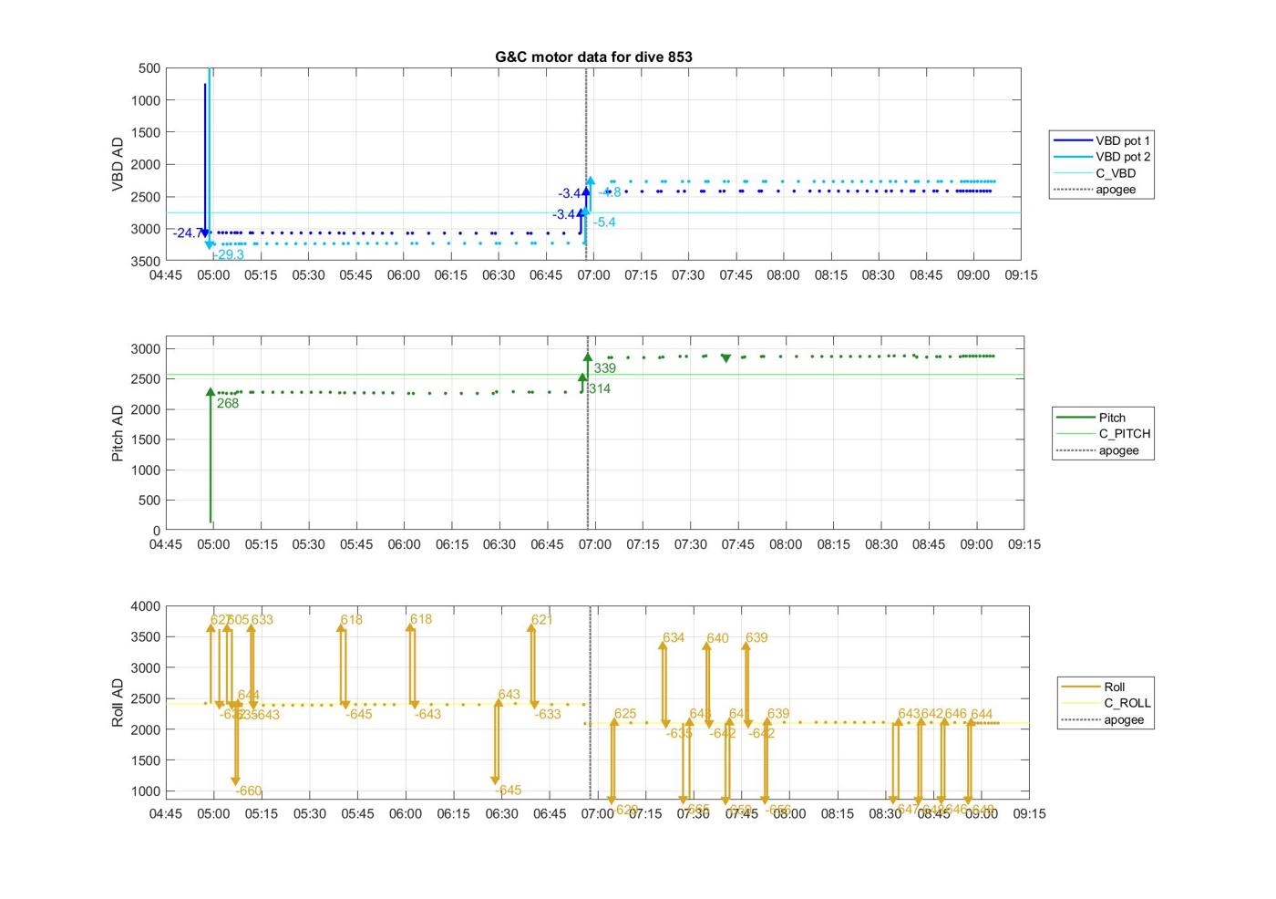This screenshot has width=1276, height=899.
Task: Click the '-29.3' VBD data label
Action: tap(229, 255)
